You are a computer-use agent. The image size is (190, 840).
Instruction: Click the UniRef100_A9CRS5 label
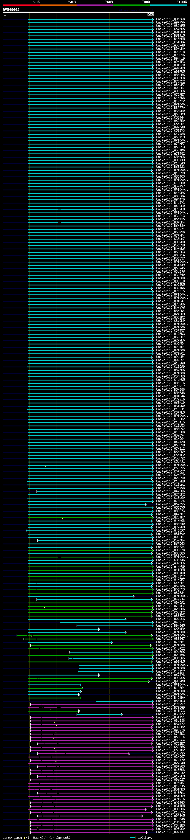tap(170, 678)
